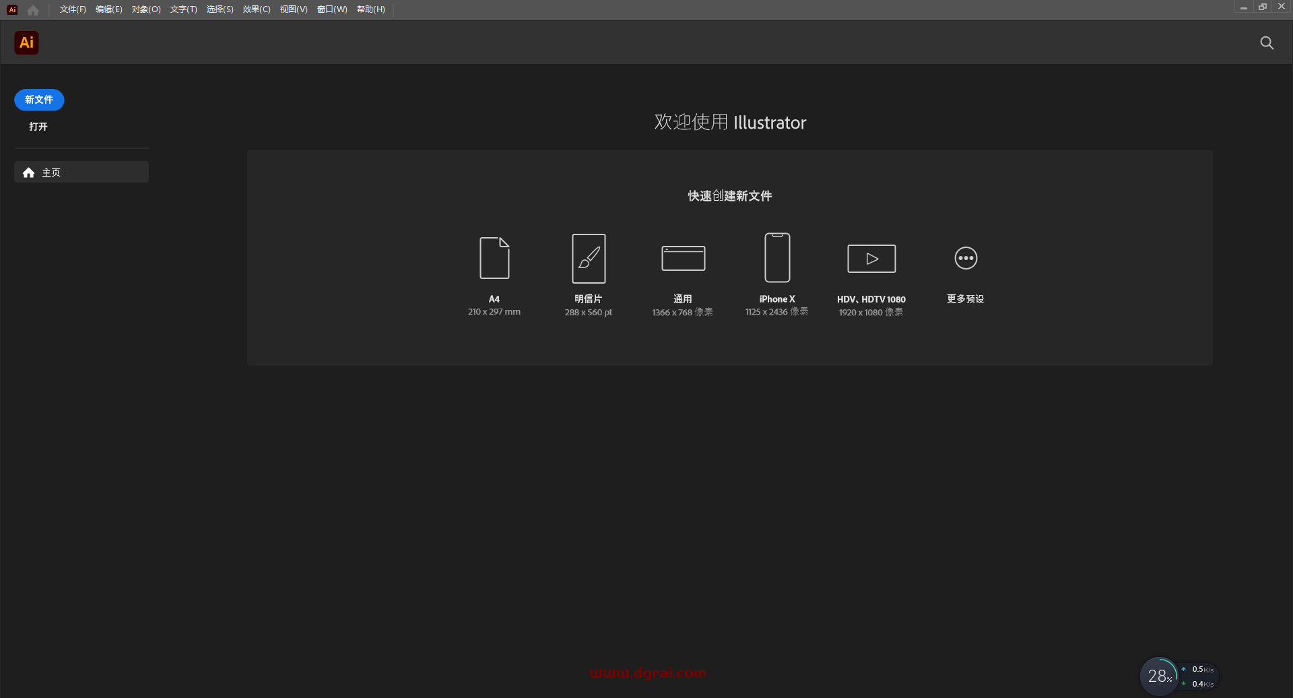The width and height of the screenshot is (1293, 698).
Task: Open the 文件(F) menu
Action: coord(72,9)
